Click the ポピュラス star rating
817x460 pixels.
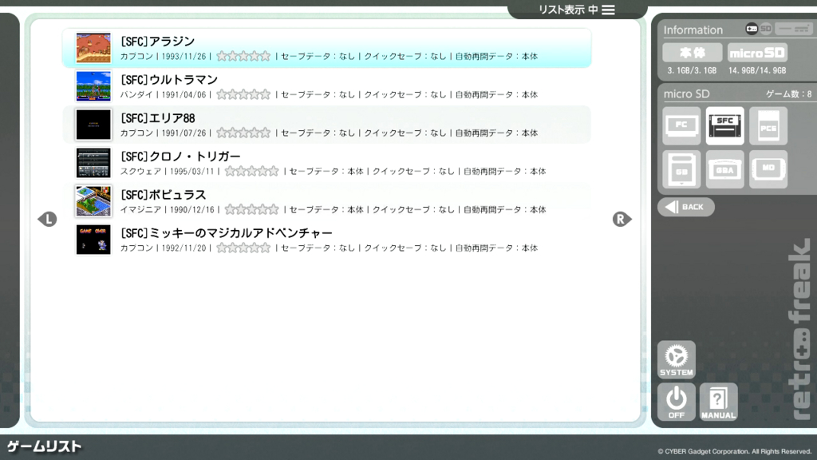tap(251, 210)
